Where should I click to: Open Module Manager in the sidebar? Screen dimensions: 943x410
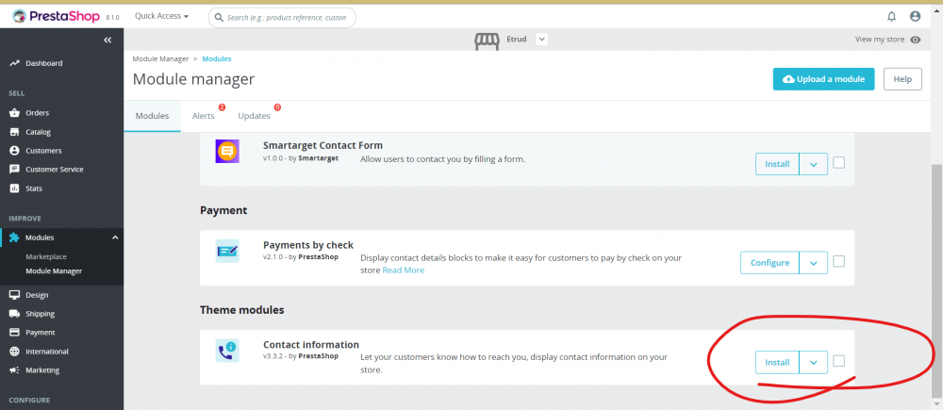click(x=54, y=271)
